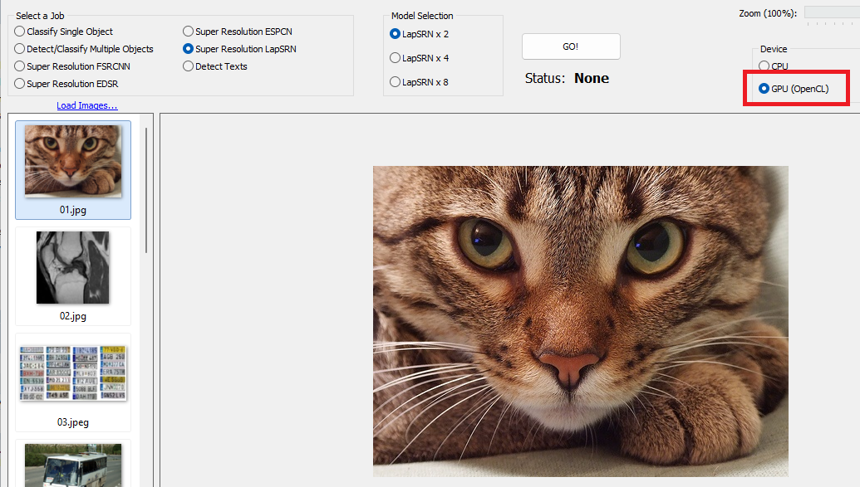Screen dimensions: 860x487
Task: Click the GO! button
Action: [x=571, y=46]
